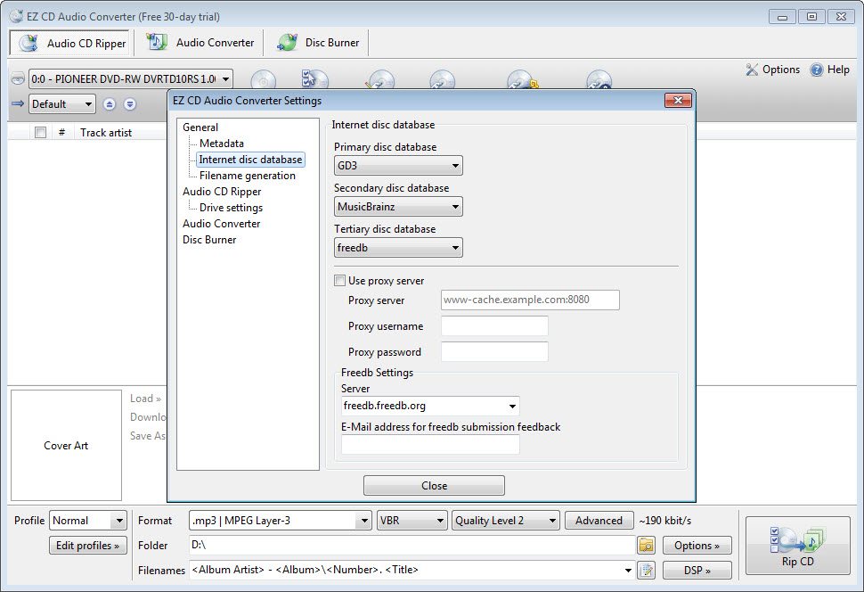This screenshot has width=864, height=592.
Task: Select Filename generation in settings tree
Action: coord(248,176)
